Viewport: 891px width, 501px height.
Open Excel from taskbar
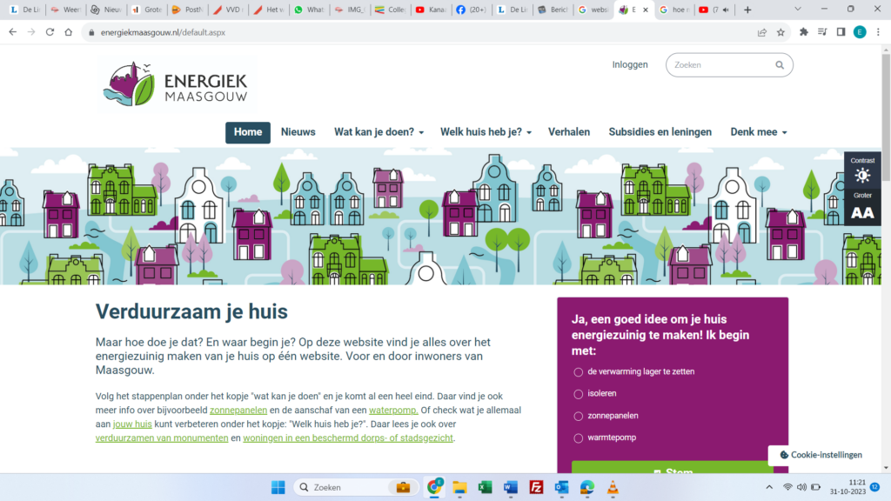pos(485,487)
